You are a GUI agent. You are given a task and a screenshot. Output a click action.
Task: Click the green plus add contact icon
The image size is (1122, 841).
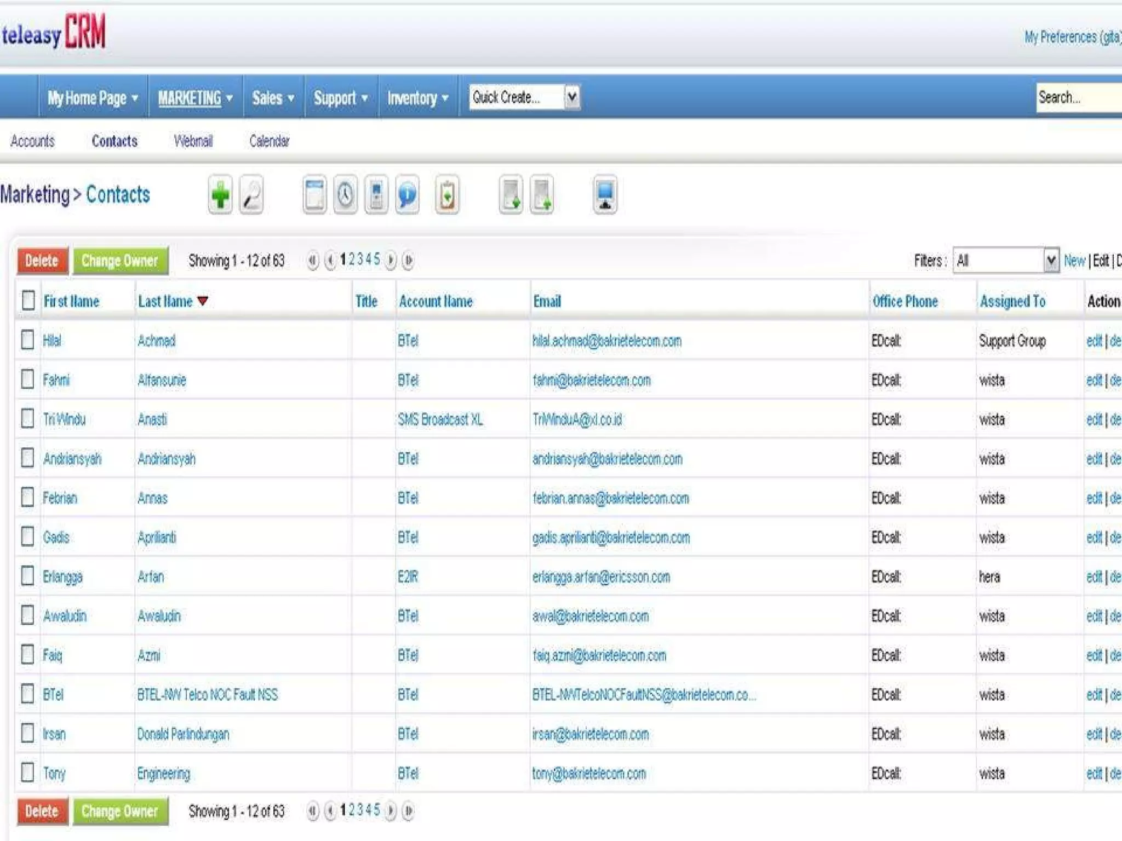pos(220,195)
